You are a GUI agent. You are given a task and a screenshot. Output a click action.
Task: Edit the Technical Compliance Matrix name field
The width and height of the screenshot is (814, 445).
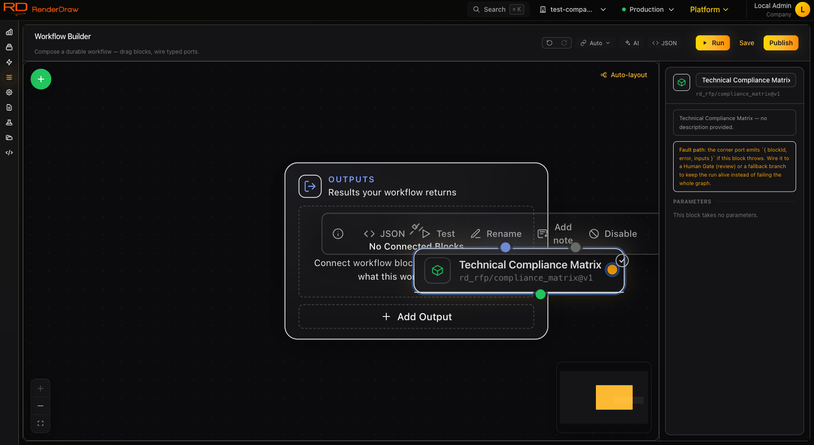[x=746, y=80]
